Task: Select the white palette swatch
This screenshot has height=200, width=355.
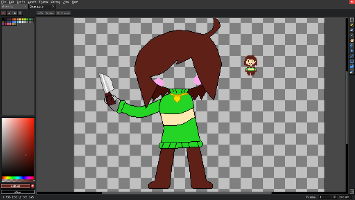Action: [22, 22]
